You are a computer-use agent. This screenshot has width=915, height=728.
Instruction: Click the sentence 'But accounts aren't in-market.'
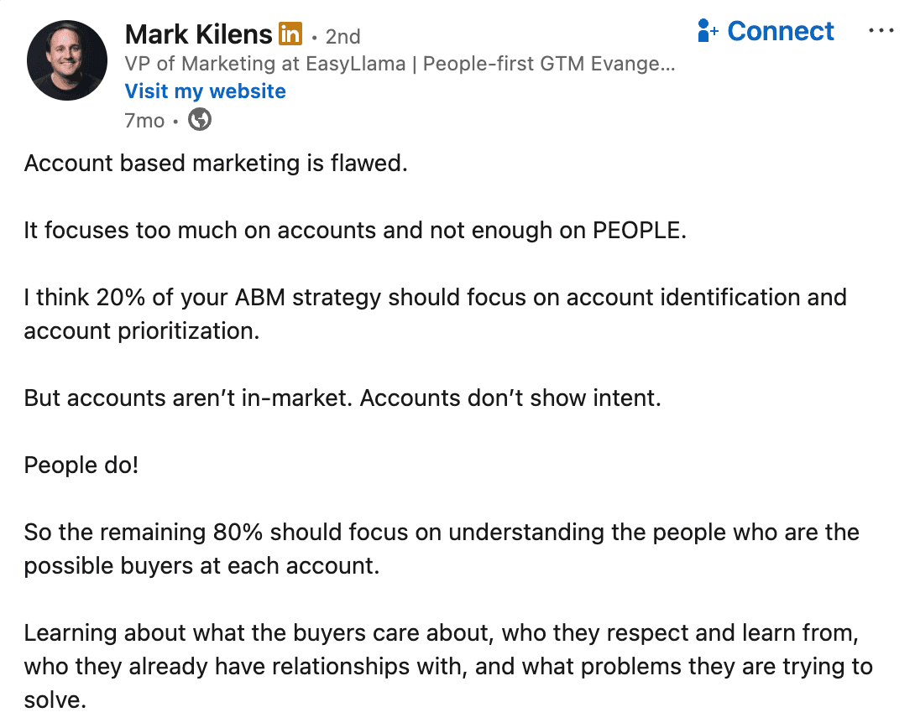pyautogui.click(x=188, y=398)
